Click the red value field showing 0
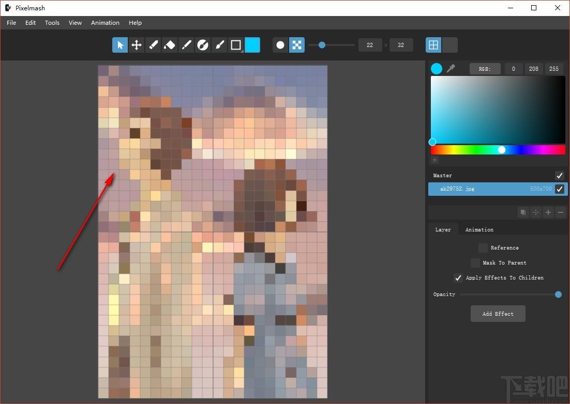The width and height of the screenshot is (570, 404). (x=513, y=69)
